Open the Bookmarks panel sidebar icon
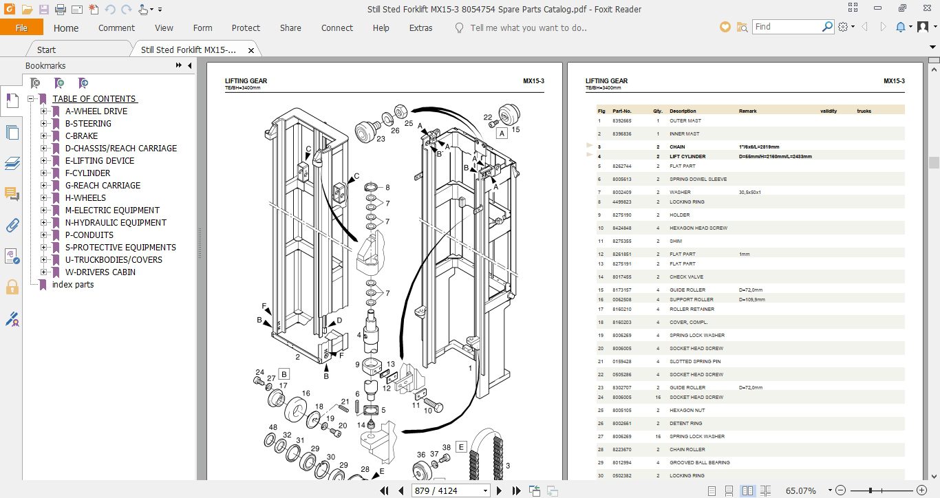 (x=12, y=101)
